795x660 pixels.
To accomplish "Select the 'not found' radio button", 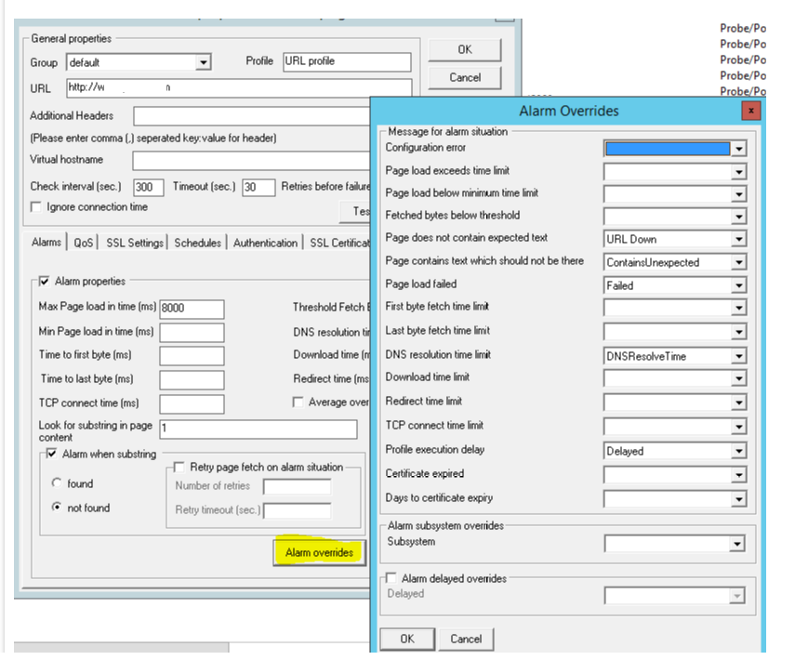I will tap(57, 508).
